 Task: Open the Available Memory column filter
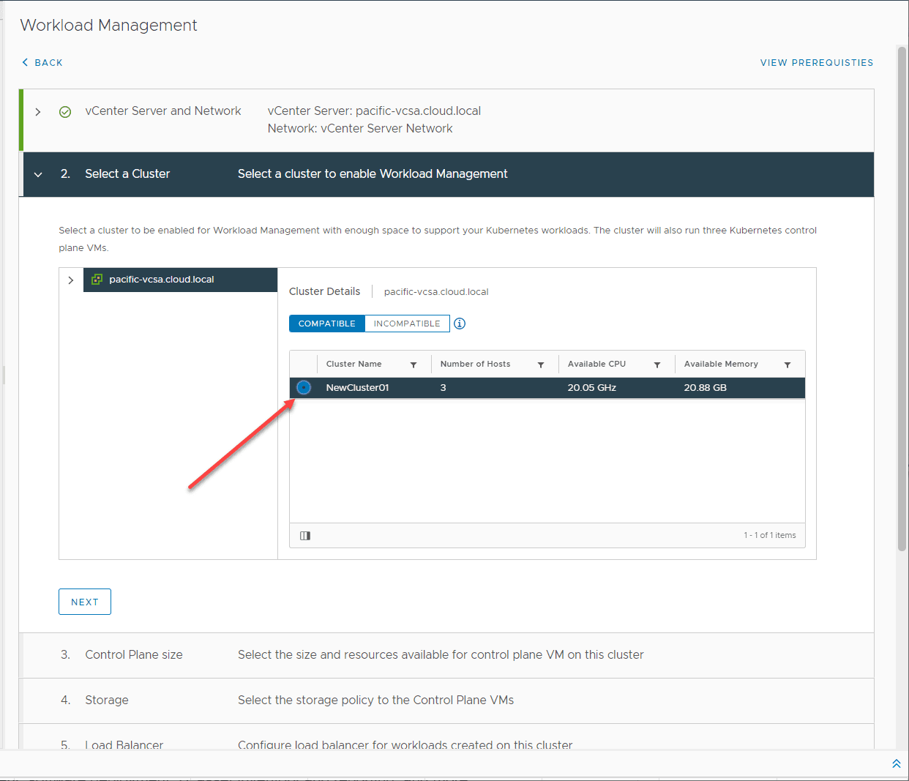(x=788, y=364)
